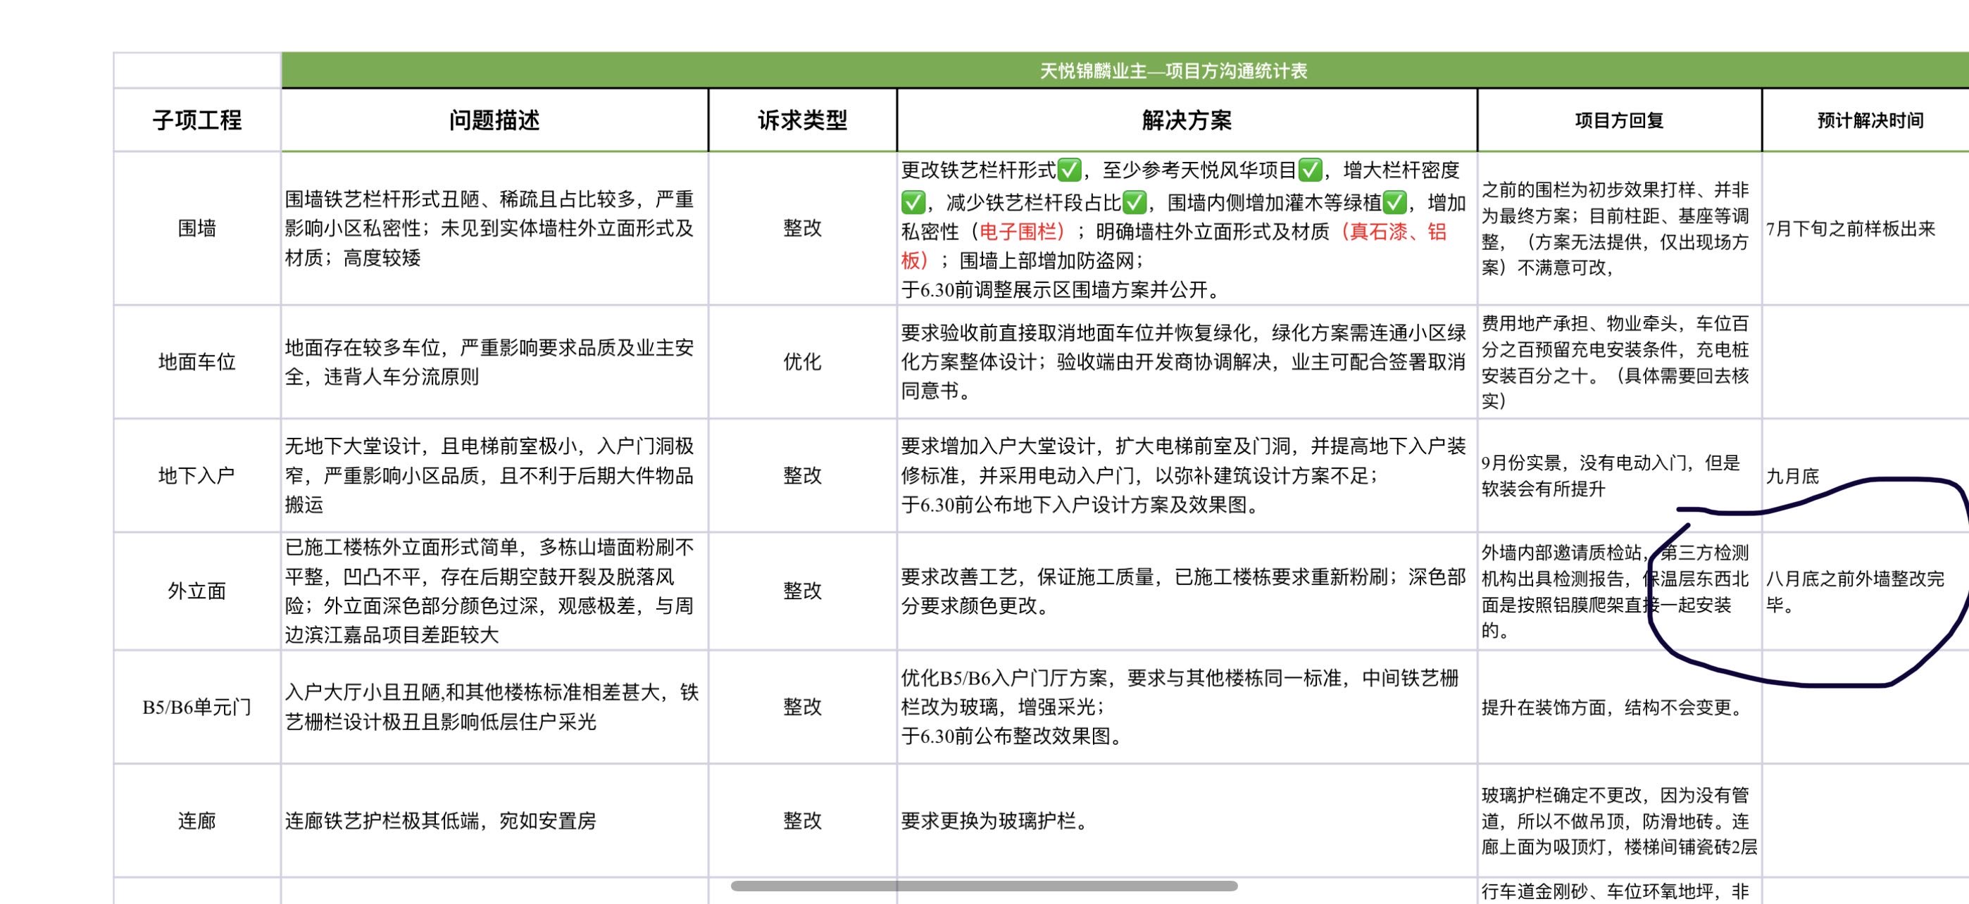Select the 围墙 row label cell
This screenshot has width=1969, height=904.
click(x=196, y=227)
